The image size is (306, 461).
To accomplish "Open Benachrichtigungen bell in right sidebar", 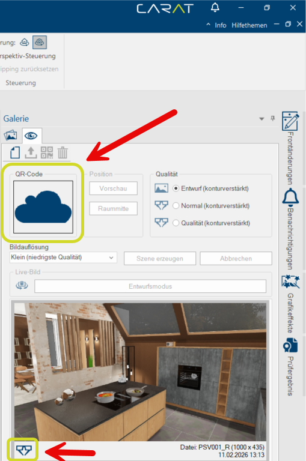I will click(x=290, y=197).
